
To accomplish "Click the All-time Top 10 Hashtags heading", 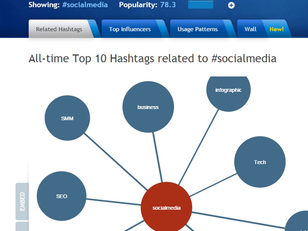I will 152,58.
